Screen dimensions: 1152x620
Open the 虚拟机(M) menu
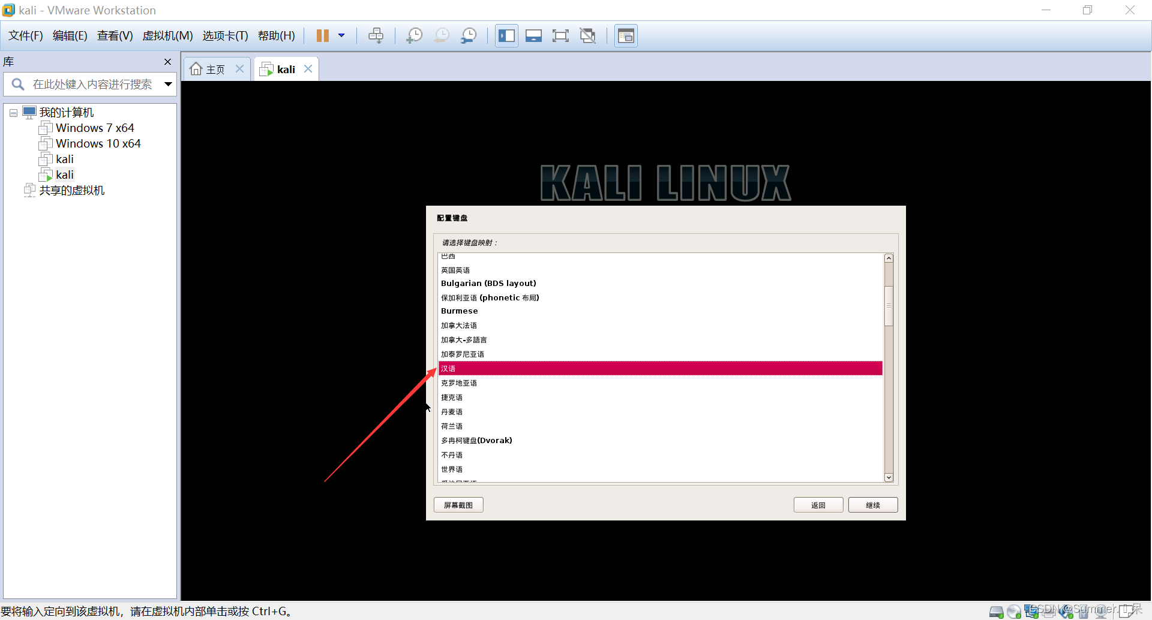coord(167,36)
